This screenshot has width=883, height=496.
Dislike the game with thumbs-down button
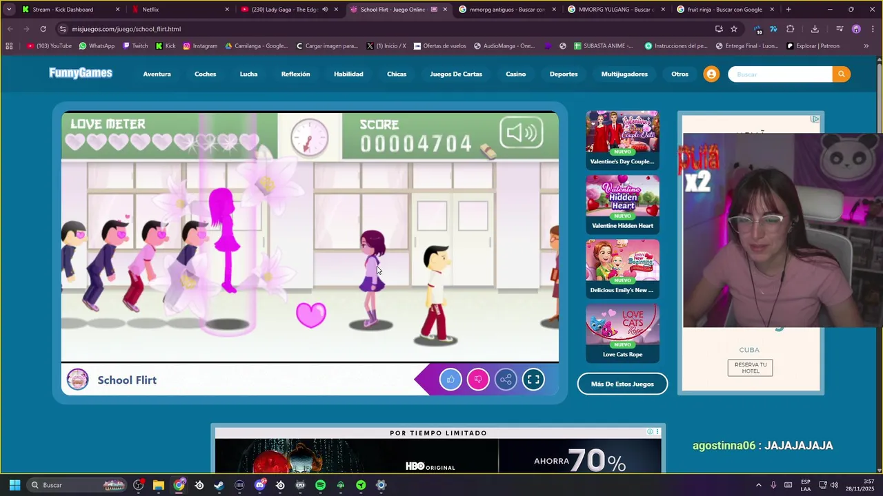pos(478,380)
